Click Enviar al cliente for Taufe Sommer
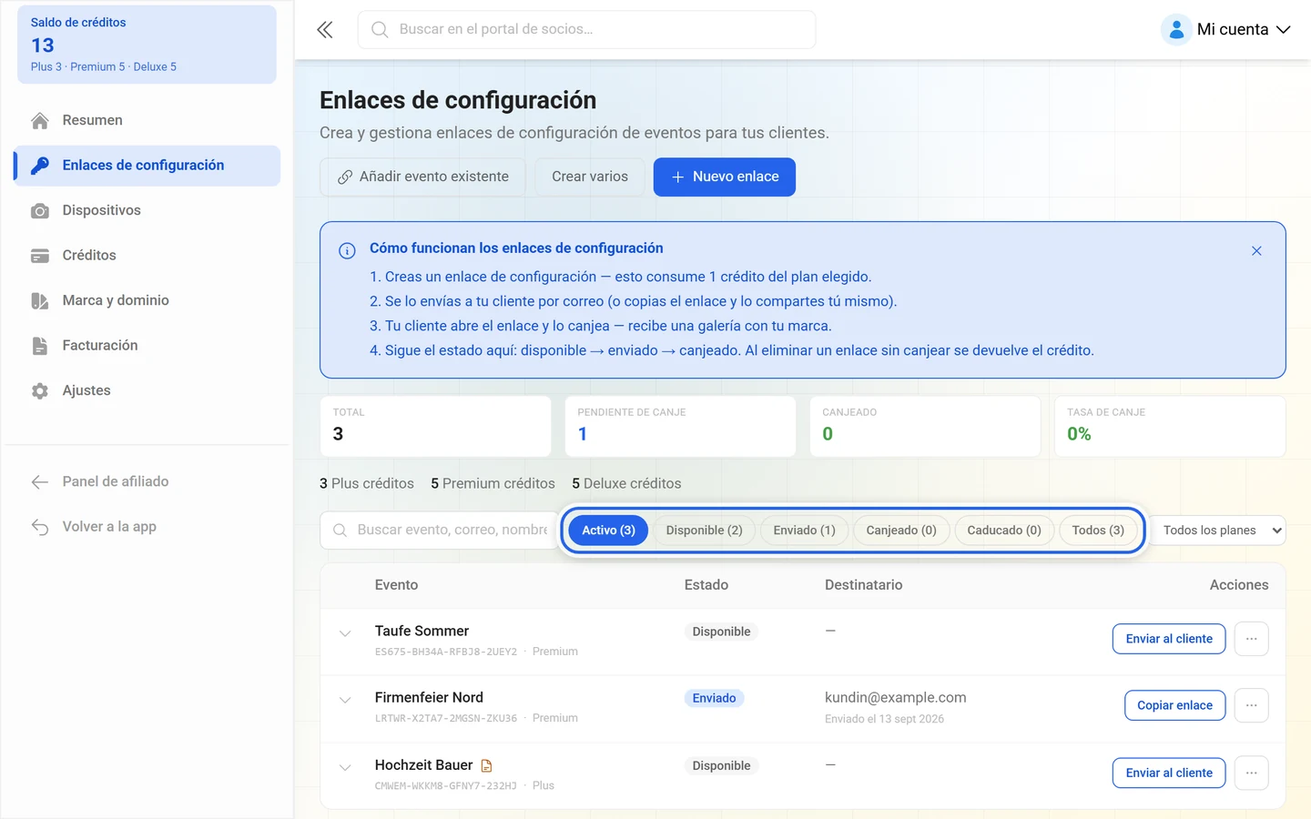Viewport: 1311px width, 819px height. coord(1169,639)
